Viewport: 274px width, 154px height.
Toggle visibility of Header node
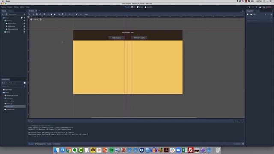tap(24, 21)
